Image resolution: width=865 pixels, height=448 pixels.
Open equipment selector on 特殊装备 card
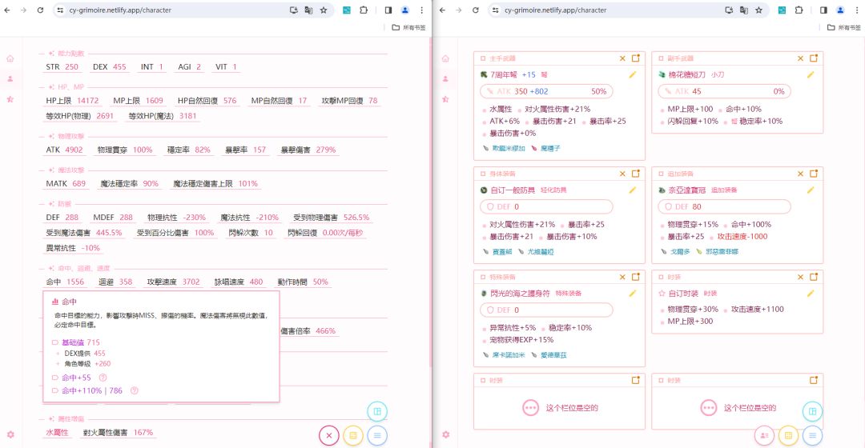point(635,277)
